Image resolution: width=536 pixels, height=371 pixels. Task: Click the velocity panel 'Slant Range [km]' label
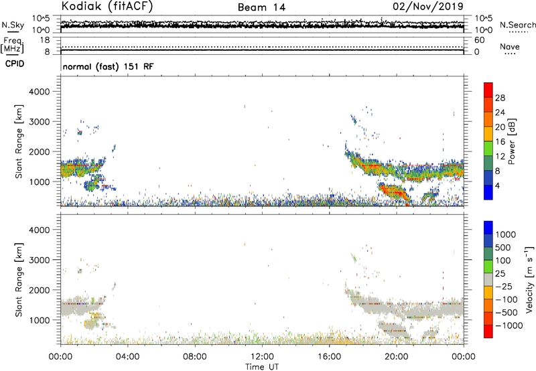point(19,280)
